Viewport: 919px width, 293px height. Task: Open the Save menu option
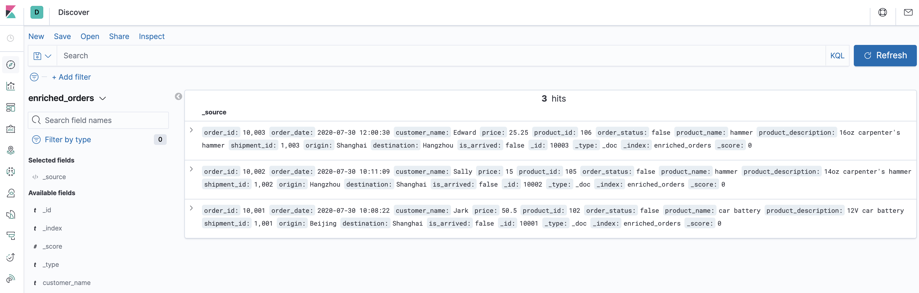63,36
